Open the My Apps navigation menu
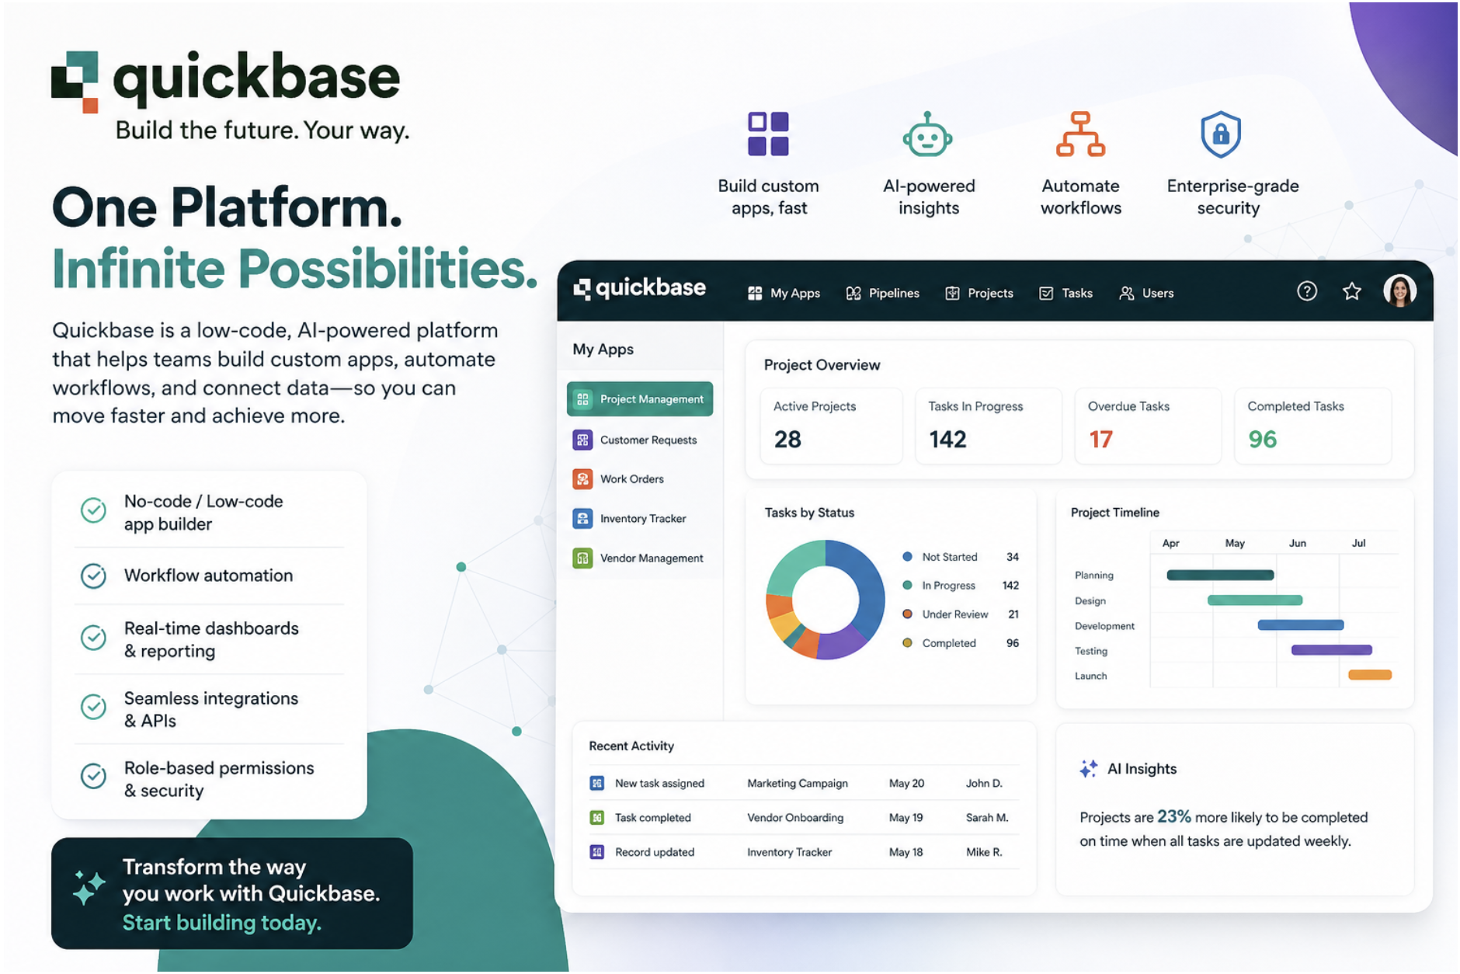The height and width of the screenshot is (974, 1460). pyautogui.click(x=784, y=293)
